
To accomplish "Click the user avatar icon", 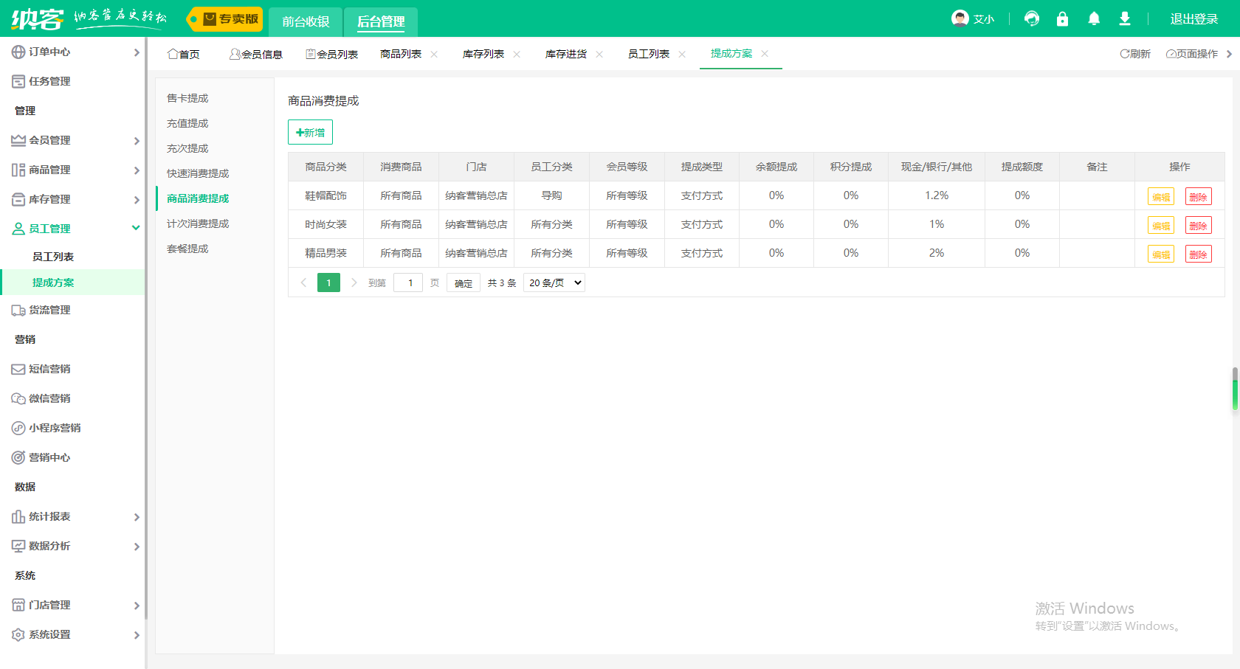I will (x=960, y=19).
